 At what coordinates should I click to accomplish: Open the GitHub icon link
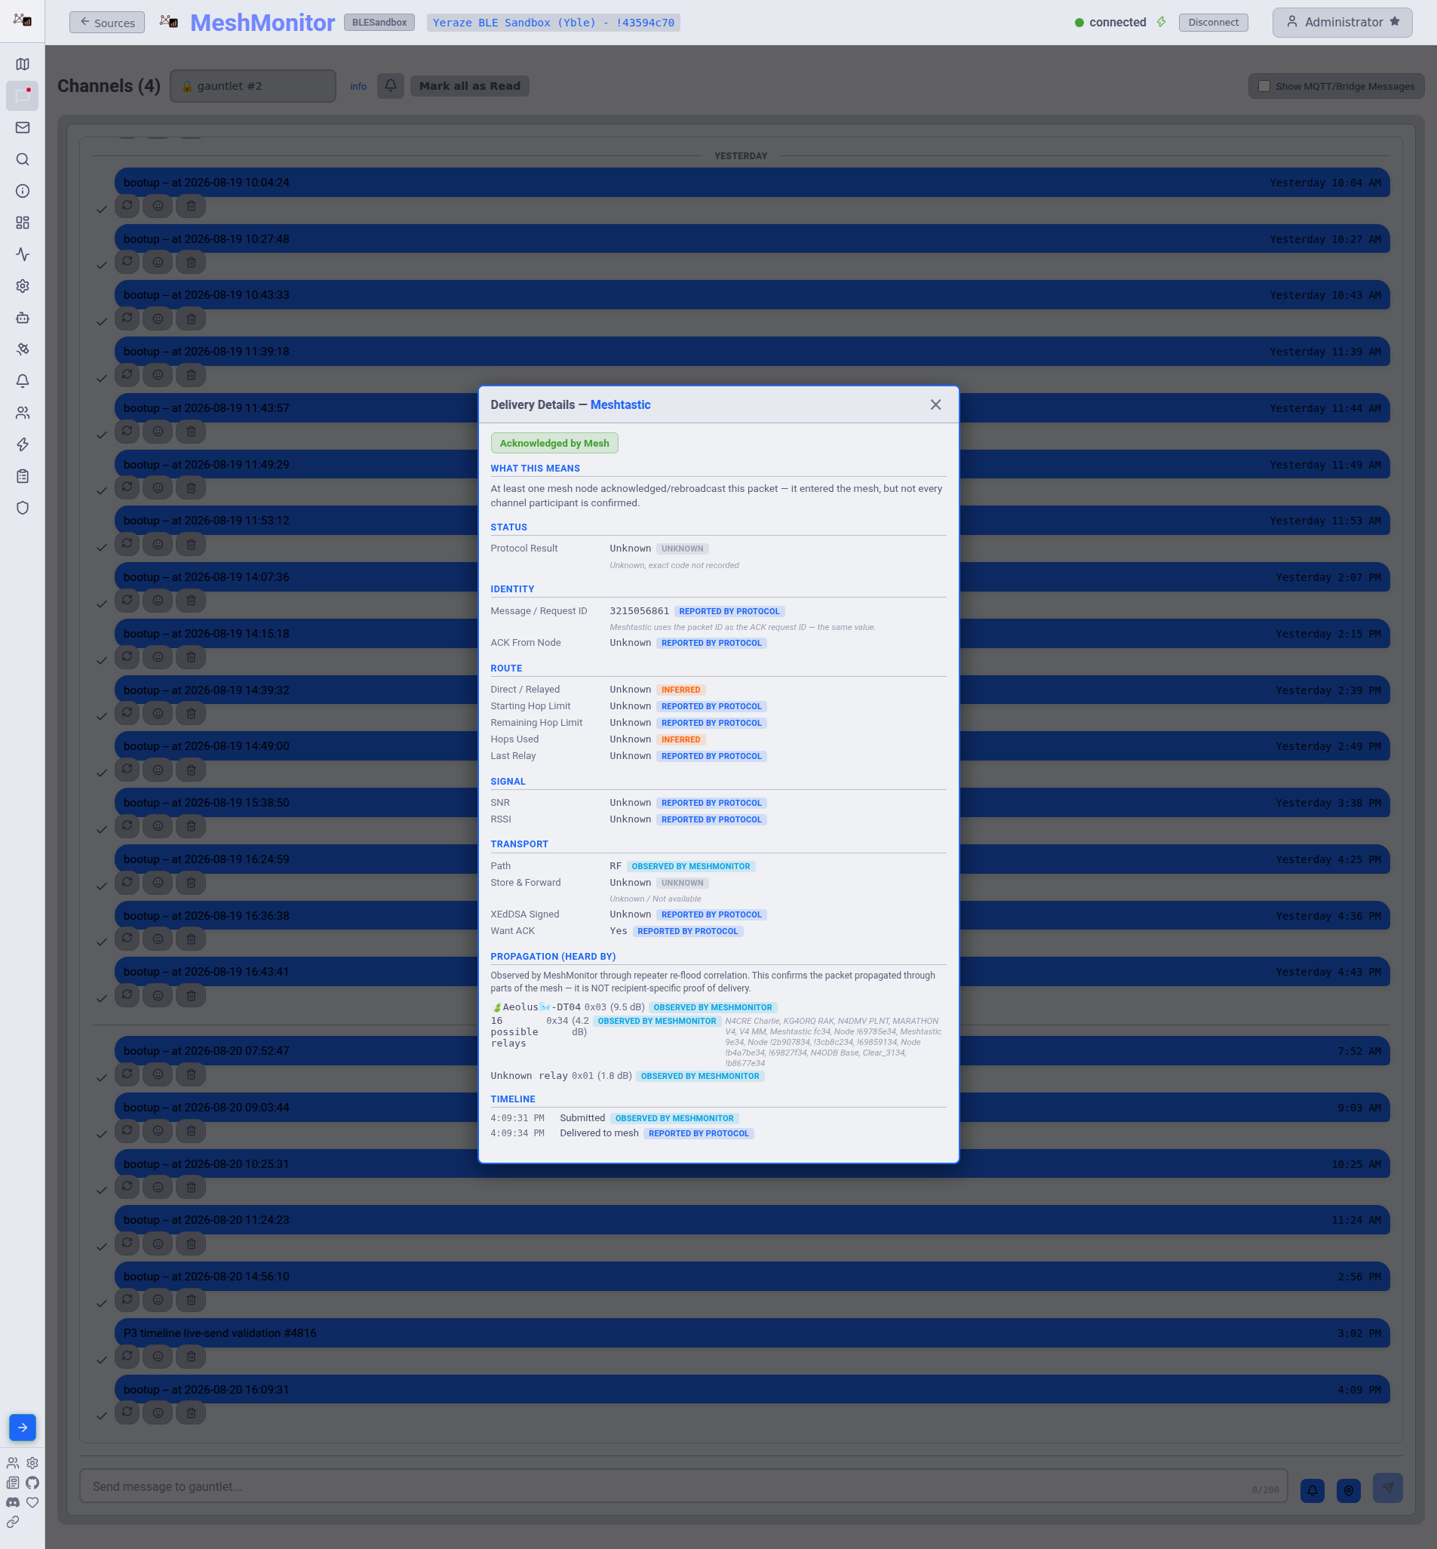click(32, 1483)
